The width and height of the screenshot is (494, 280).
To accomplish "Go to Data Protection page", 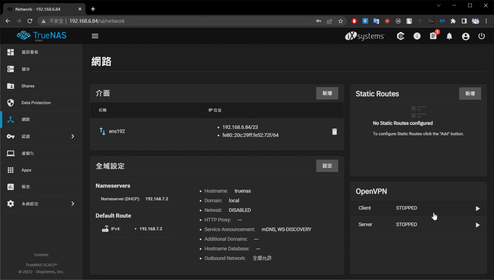I will (36, 103).
